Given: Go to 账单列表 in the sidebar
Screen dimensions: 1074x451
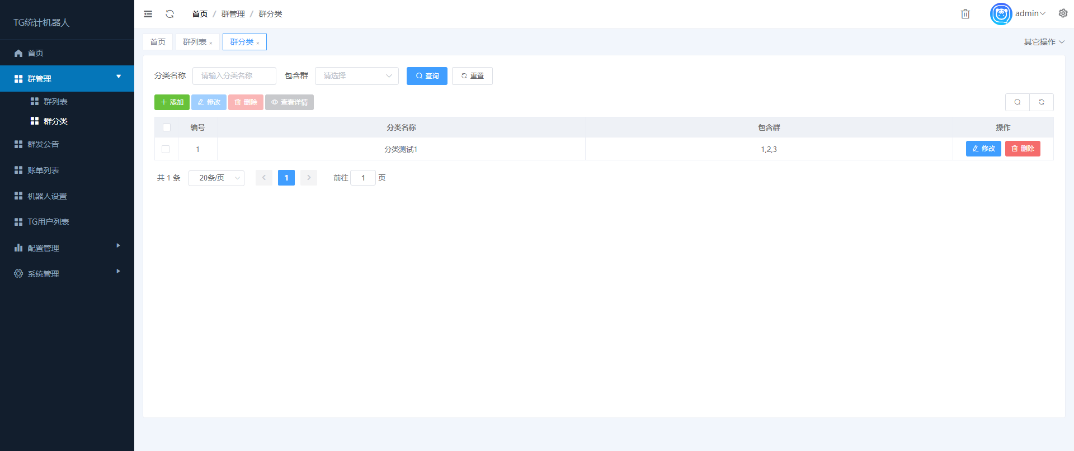Looking at the screenshot, I should pos(43,170).
